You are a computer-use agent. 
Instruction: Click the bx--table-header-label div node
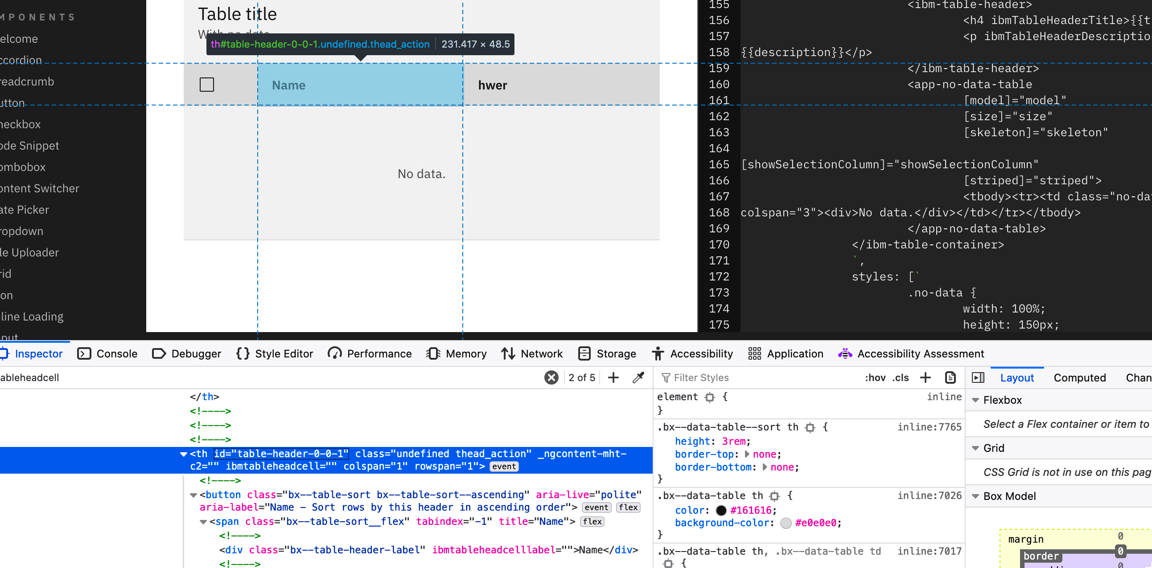click(x=428, y=550)
